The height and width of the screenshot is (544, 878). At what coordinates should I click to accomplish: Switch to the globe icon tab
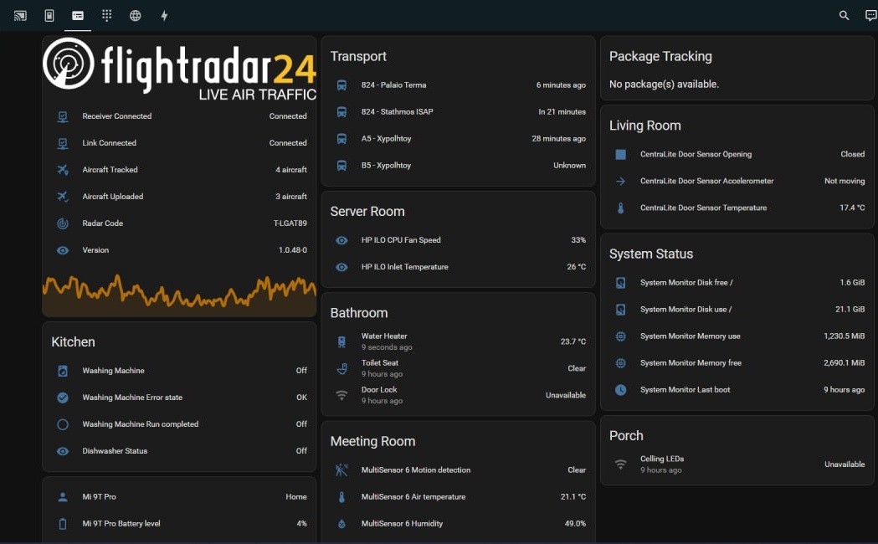pos(135,15)
